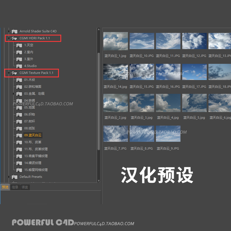Select the 2.室内 tree row label
Image resolution: width=231 pixels, height=231 pixels.
(x=29, y=52)
